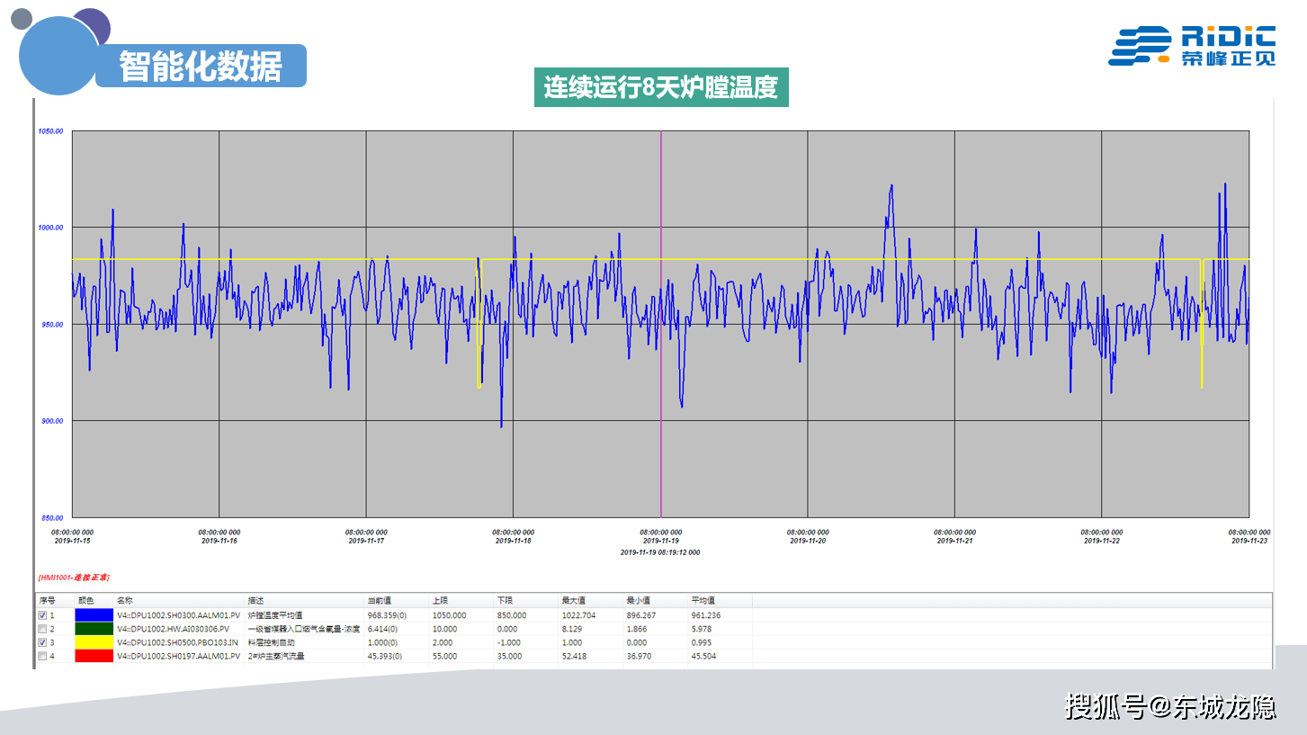Click average value 45.504

click(703, 656)
